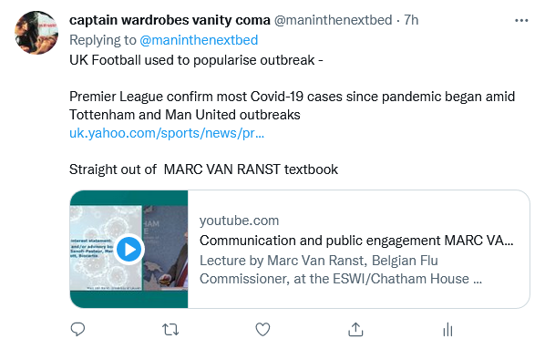Screen dimensions: 545x349
Task: Open the three-dot more options menu
Action: (521, 21)
